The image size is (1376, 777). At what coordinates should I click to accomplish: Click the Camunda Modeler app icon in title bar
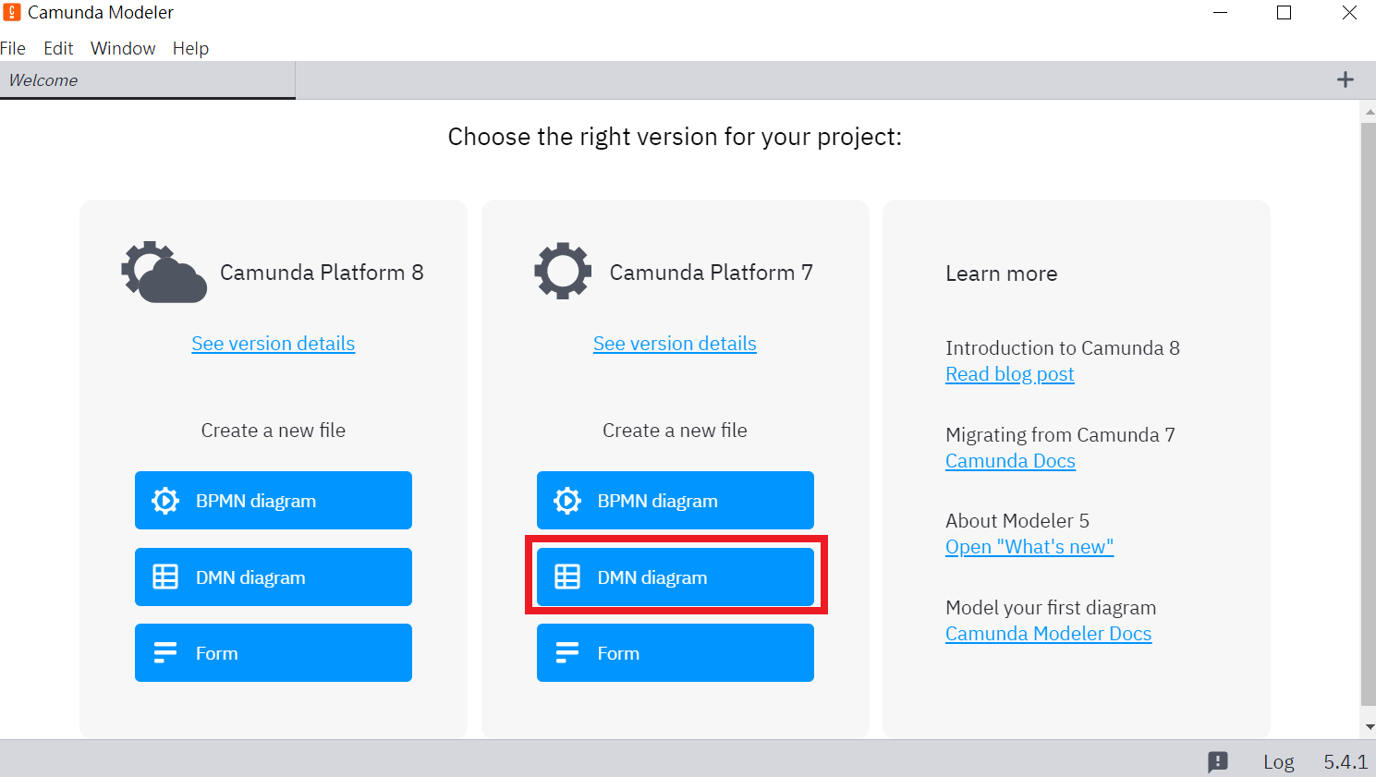(x=12, y=12)
